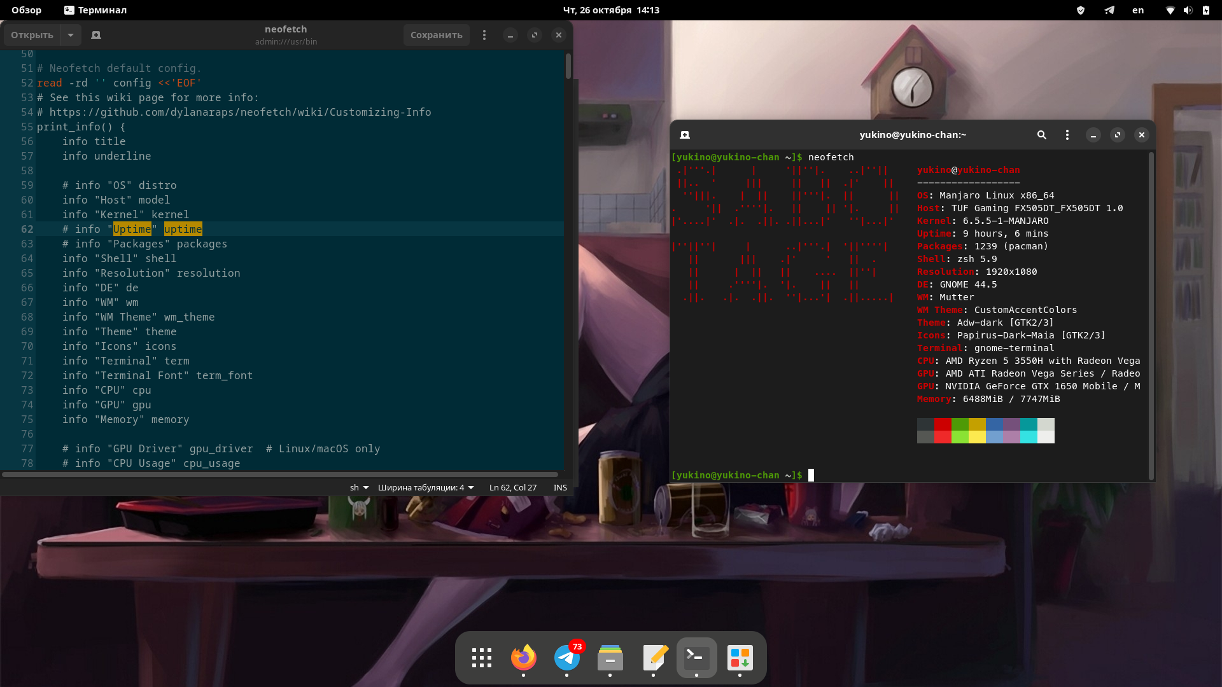Click the red color block in neofetch output

point(943,425)
